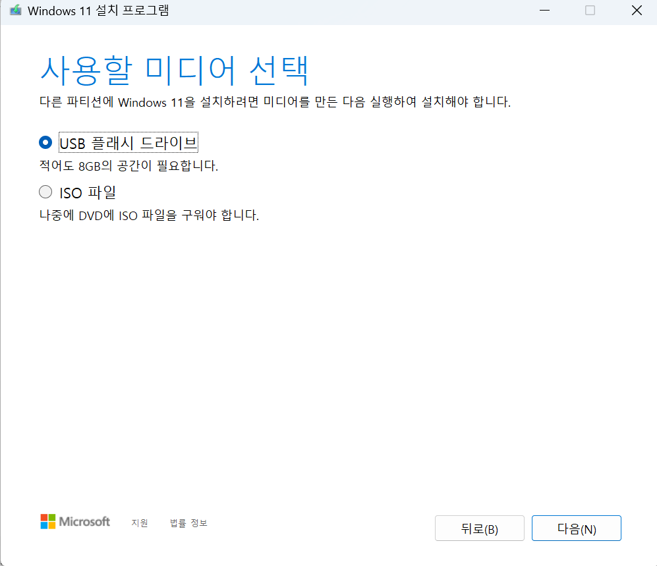Click the text '적어도 8GB의 공간이 필요합니다.'

click(x=129, y=165)
